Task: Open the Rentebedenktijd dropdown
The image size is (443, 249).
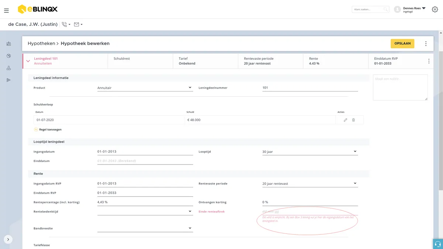Action: pyautogui.click(x=145, y=211)
